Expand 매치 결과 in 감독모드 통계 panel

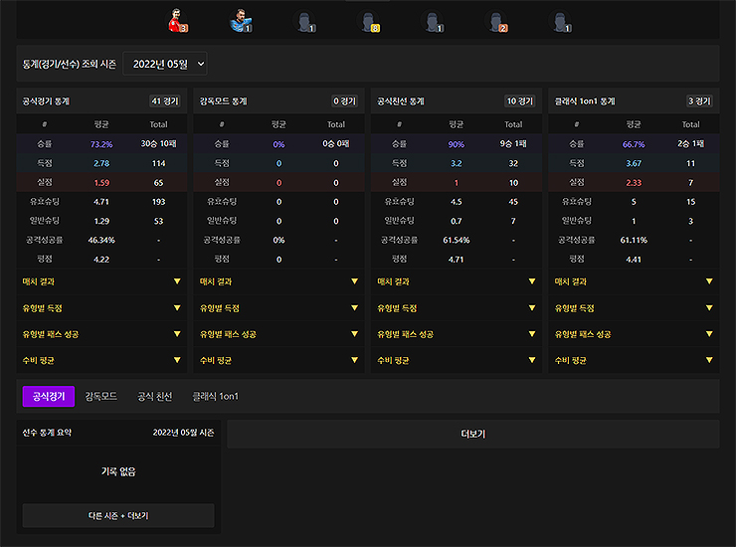pyautogui.click(x=278, y=281)
